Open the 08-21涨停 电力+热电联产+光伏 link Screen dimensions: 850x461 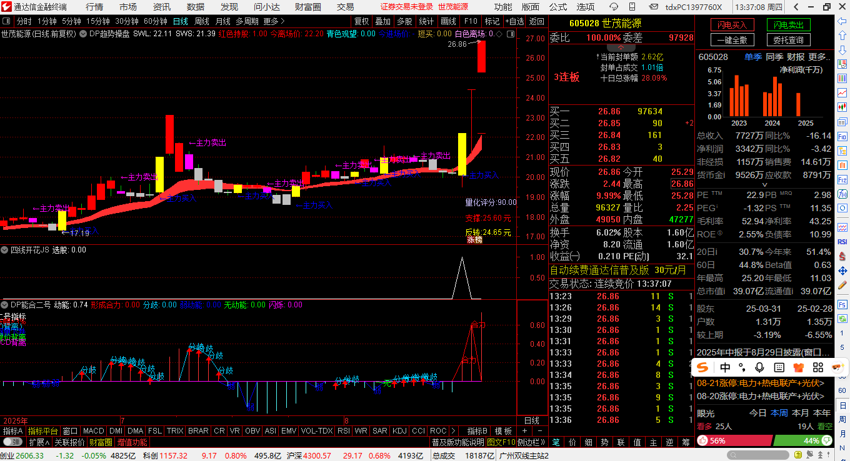tap(761, 383)
